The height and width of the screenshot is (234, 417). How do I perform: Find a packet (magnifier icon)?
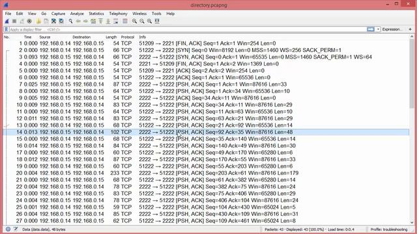pos(71,21)
